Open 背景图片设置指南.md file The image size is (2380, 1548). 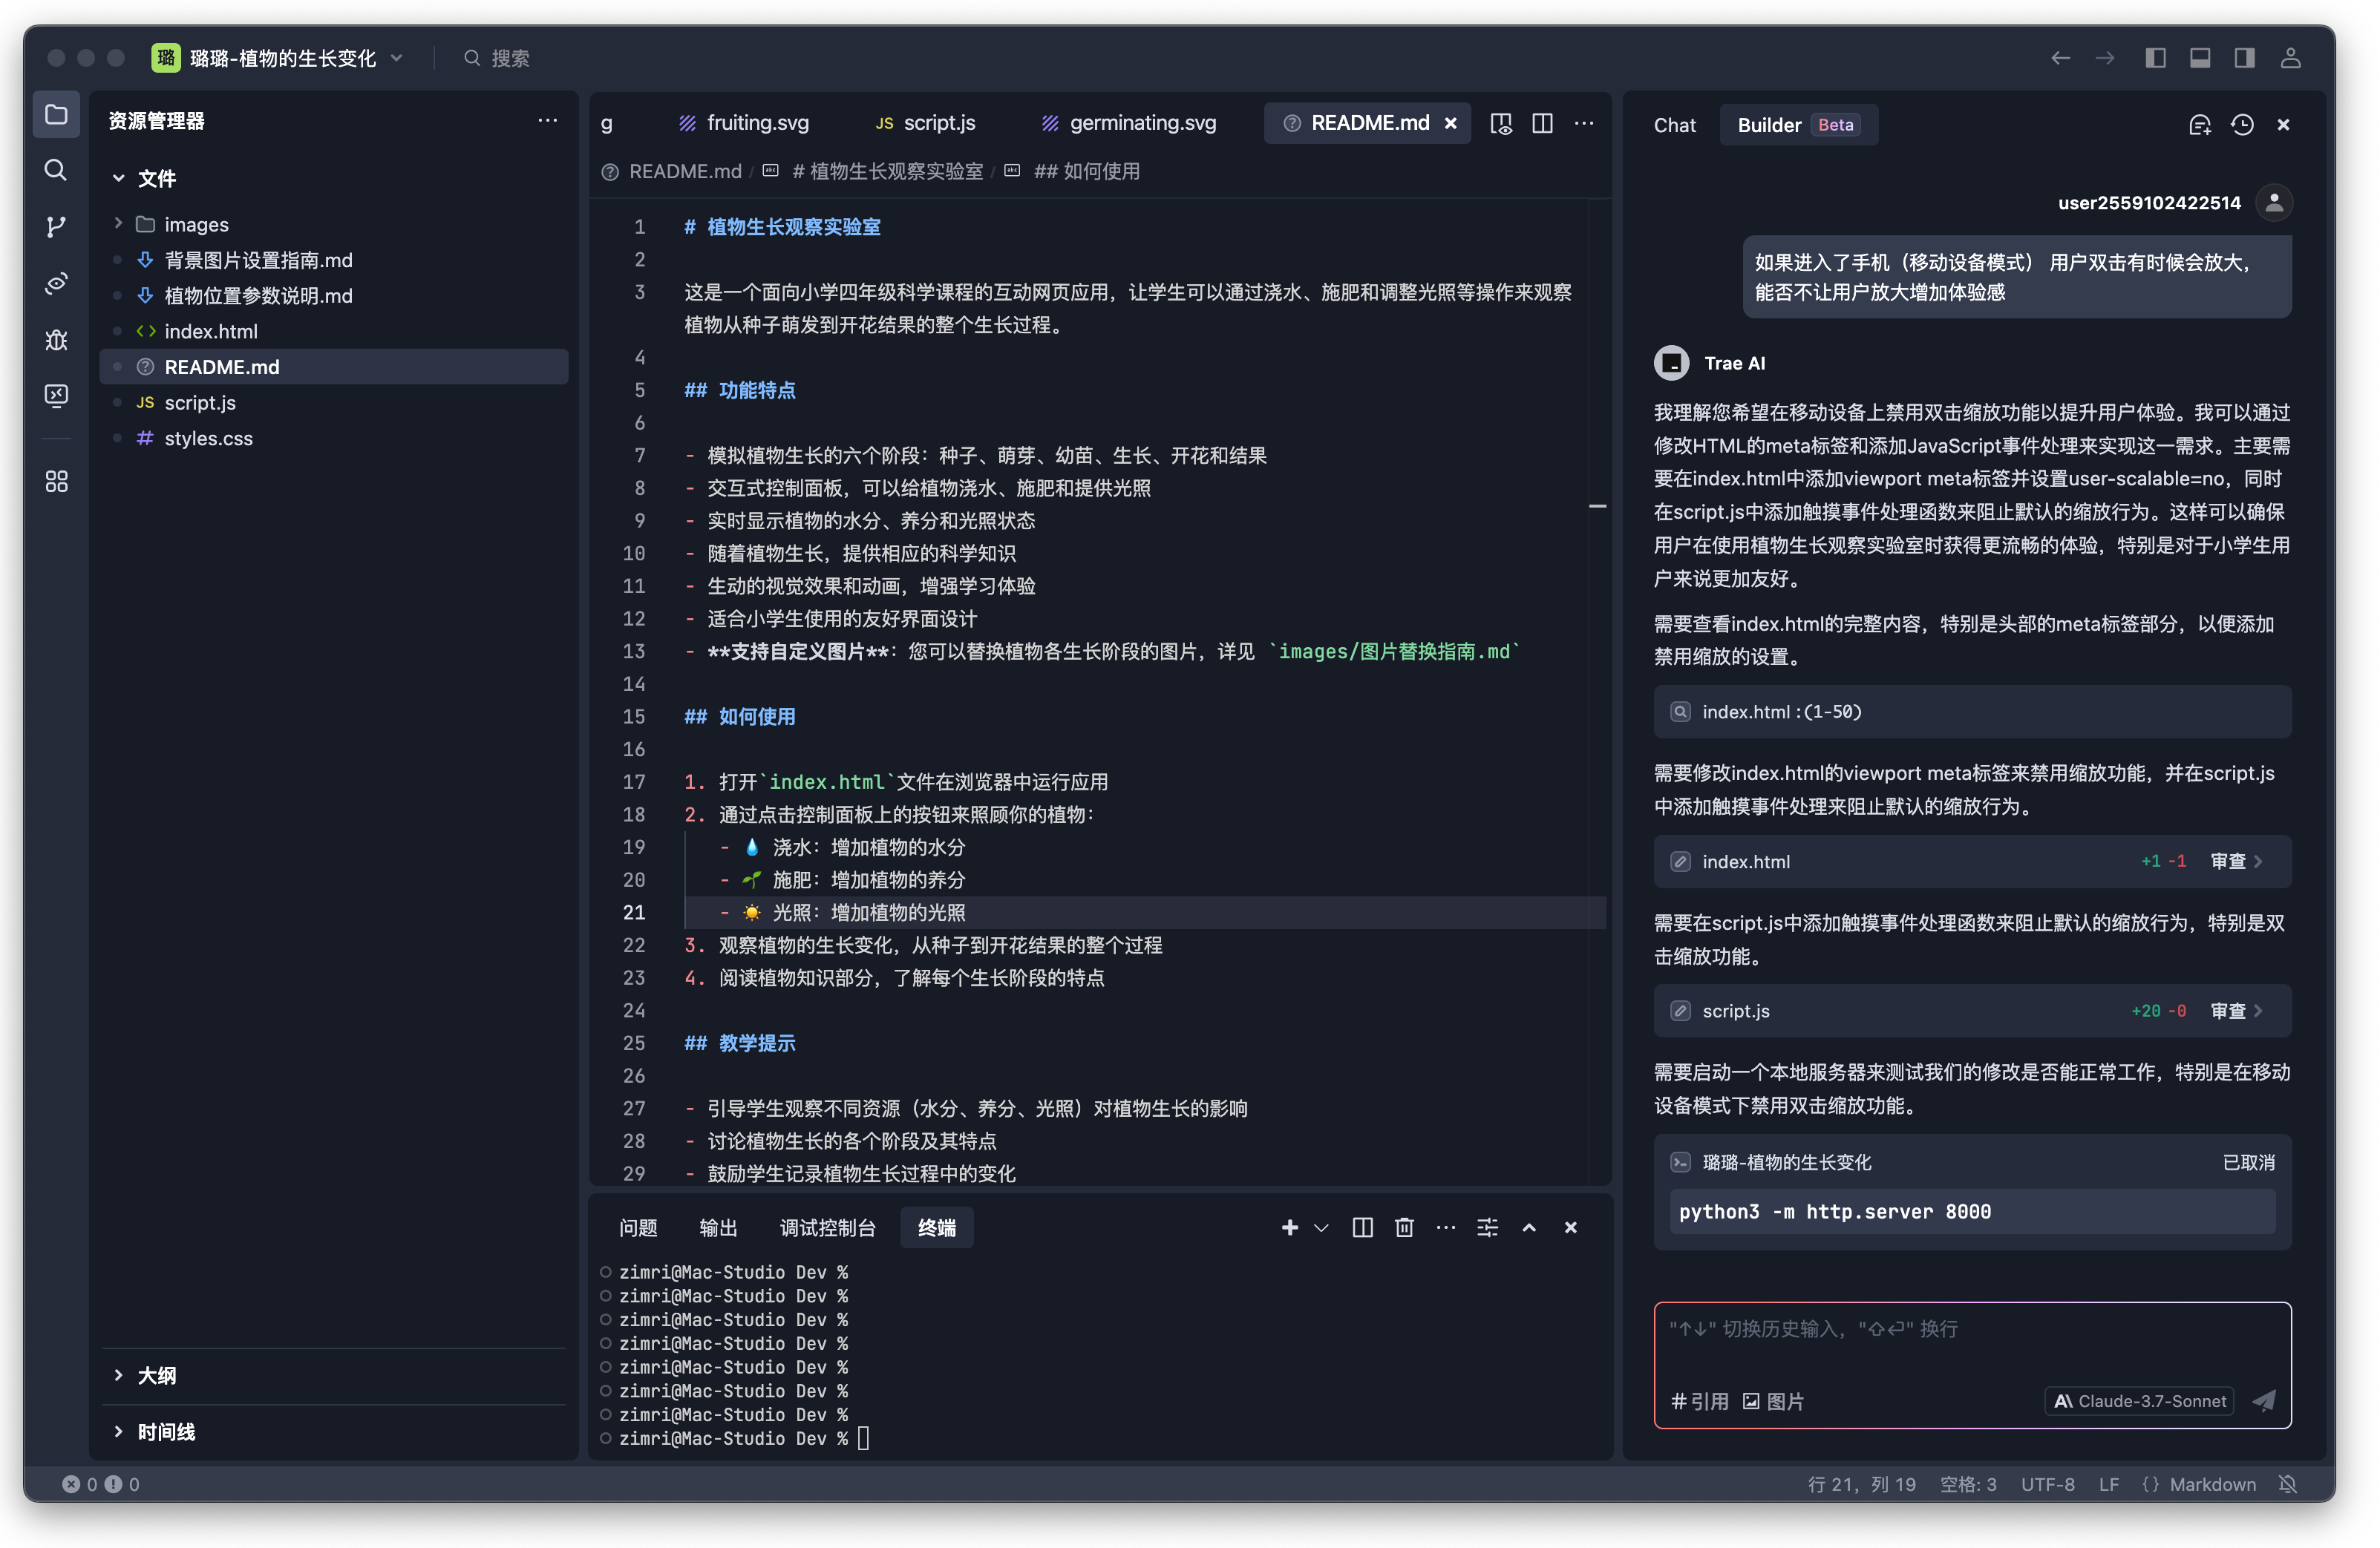click(x=334, y=260)
